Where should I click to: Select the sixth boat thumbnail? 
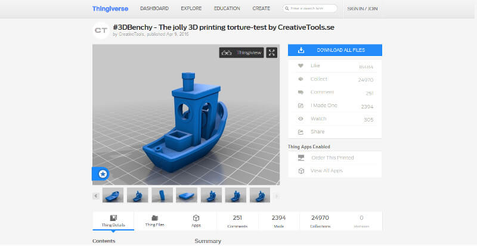pos(236,195)
